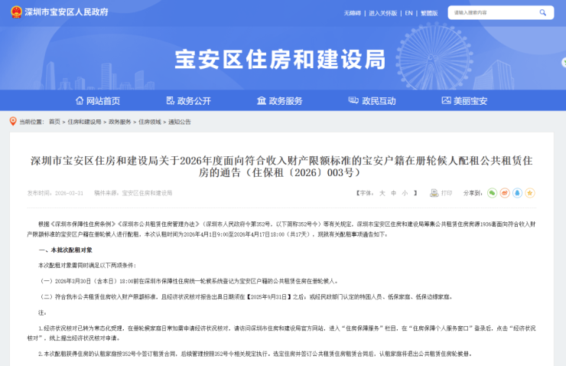Click the picture icon next to 美丽宝安
566x366 pixels.
[x=447, y=100]
